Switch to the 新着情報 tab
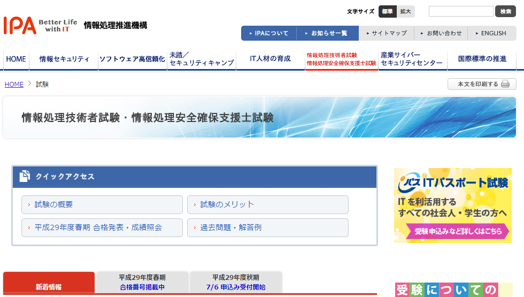This screenshot has width=524, height=297. pyautogui.click(x=49, y=284)
